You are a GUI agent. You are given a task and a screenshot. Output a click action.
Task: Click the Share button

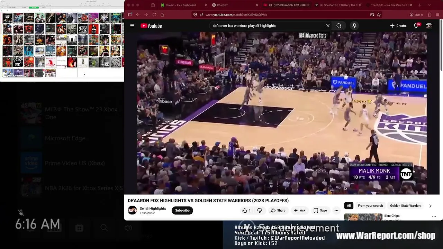coord(278,210)
